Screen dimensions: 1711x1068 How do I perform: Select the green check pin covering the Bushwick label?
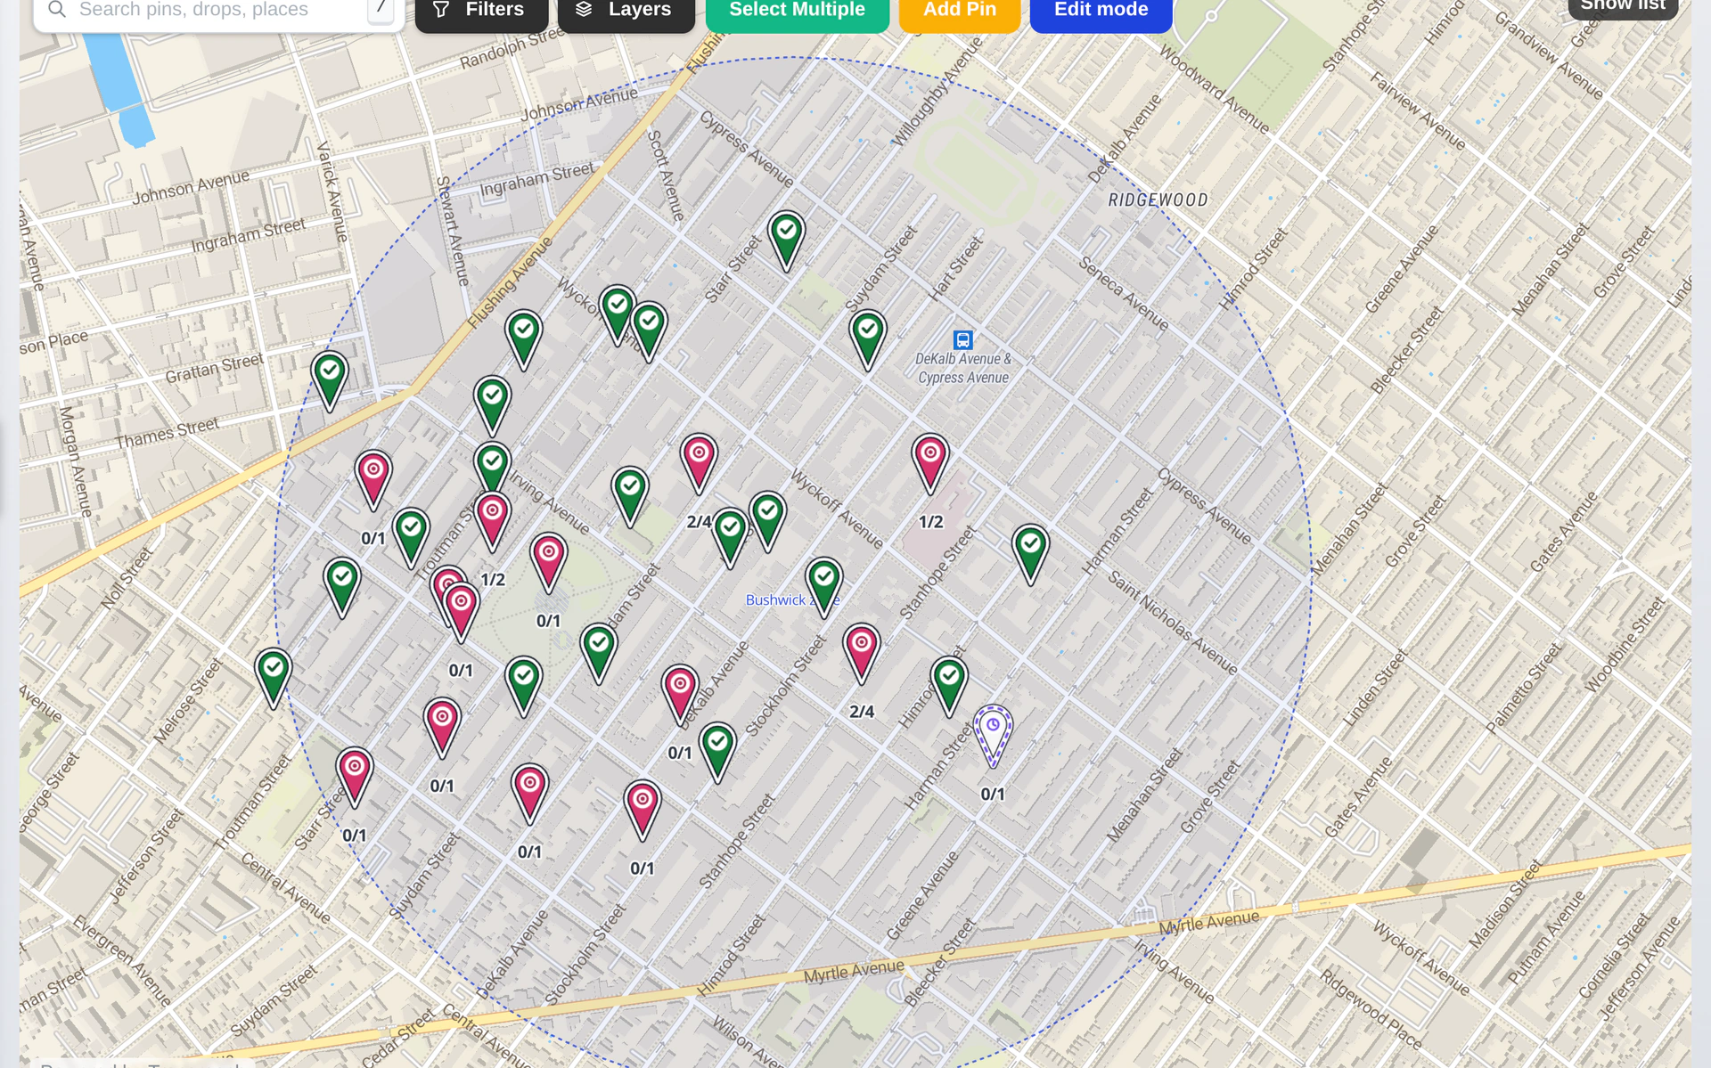coord(824,587)
